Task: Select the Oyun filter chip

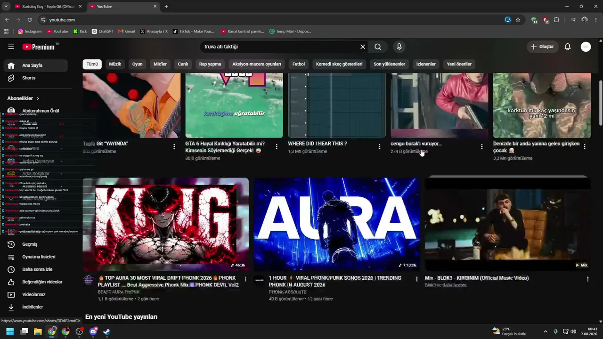Action: coord(137,64)
